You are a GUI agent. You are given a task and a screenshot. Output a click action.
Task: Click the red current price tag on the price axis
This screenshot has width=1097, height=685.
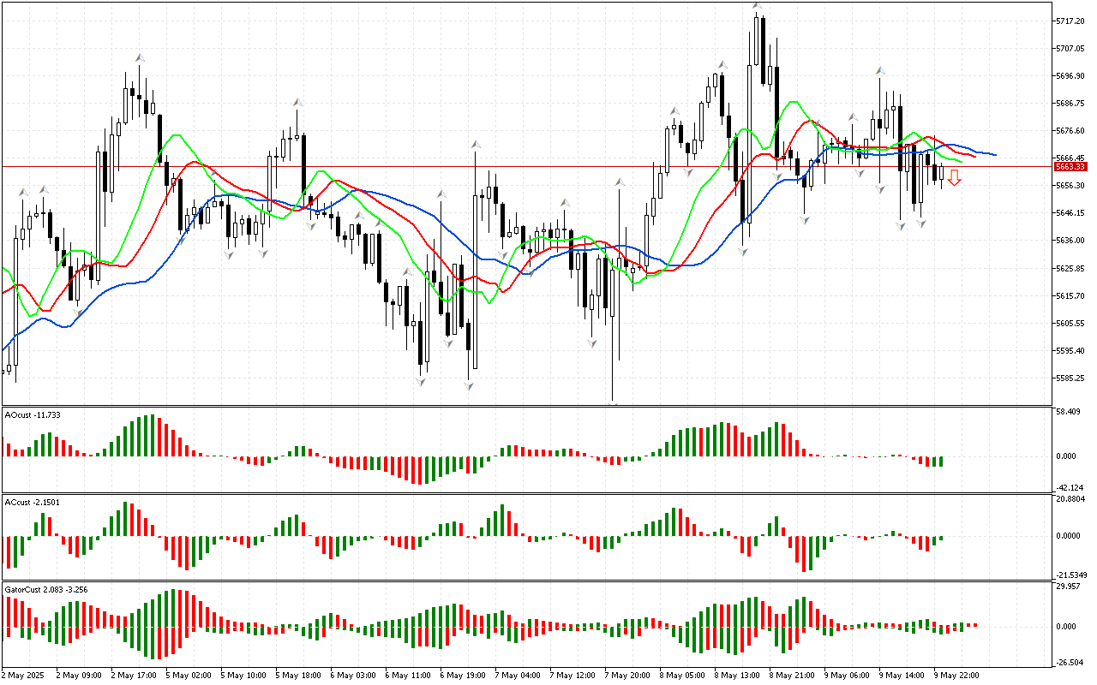pyautogui.click(x=1070, y=167)
